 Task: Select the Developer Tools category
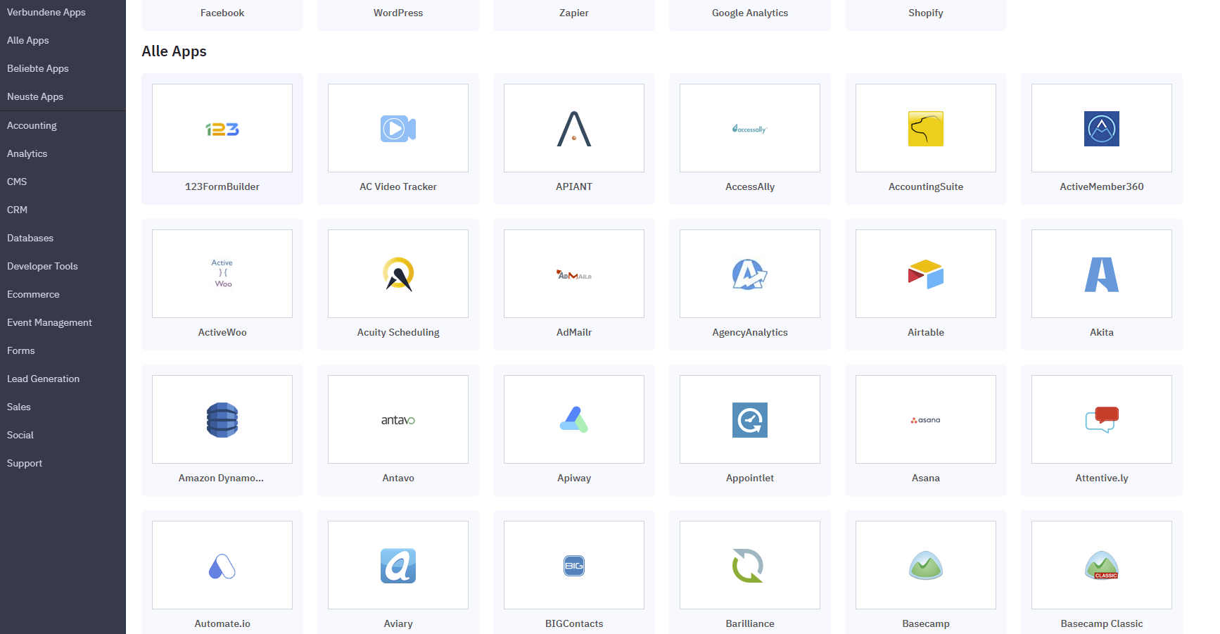click(42, 266)
